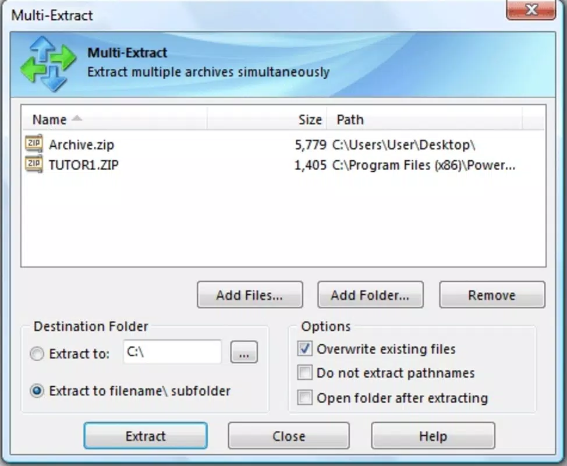Select 'Extract to filename\ subfolder' radio button
Screen dimensions: 567x466
click(x=37, y=391)
